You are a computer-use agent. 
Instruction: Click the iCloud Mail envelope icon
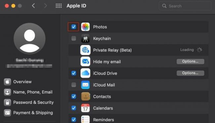click(x=85, y=85)
